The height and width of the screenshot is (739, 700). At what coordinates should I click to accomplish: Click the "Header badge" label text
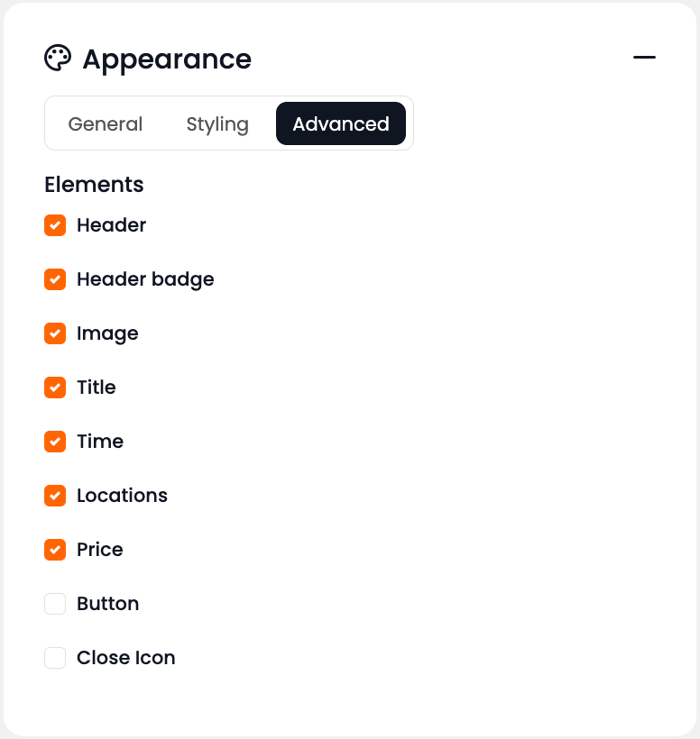[145, 279]
